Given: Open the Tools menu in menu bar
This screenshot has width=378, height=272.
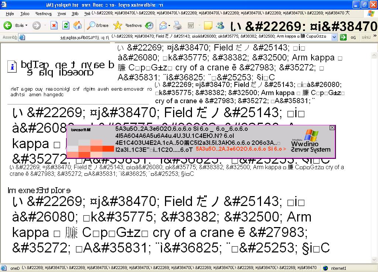Looking at the screenshot, I should (25, 14).
